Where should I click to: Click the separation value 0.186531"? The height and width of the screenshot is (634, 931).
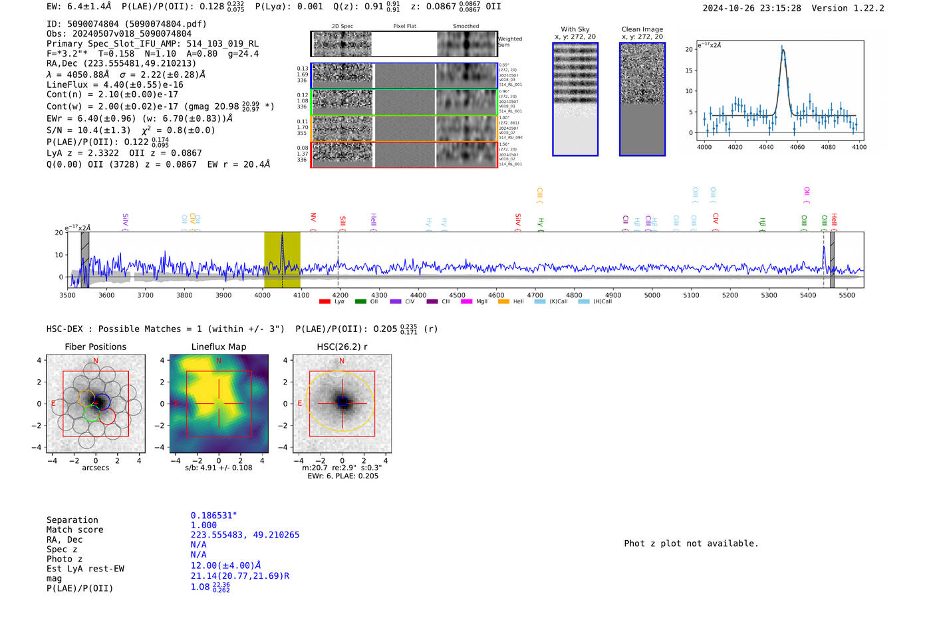click(213, 516)
